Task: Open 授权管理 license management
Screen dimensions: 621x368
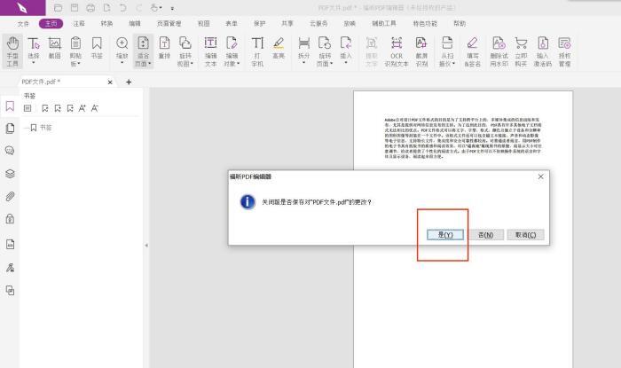Action: 564,51
